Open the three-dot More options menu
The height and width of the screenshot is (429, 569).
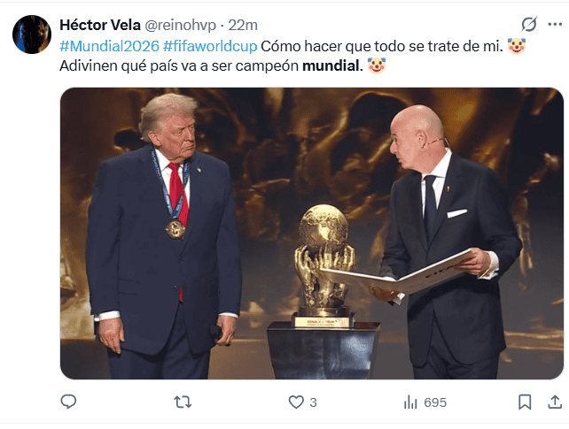[555, 24]
